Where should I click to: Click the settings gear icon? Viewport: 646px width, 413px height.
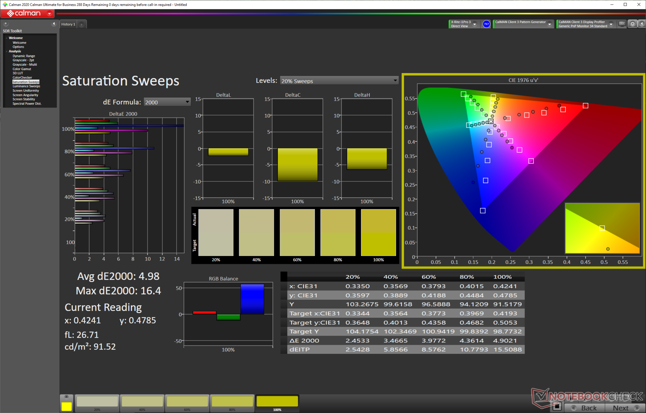coord(633,24)
